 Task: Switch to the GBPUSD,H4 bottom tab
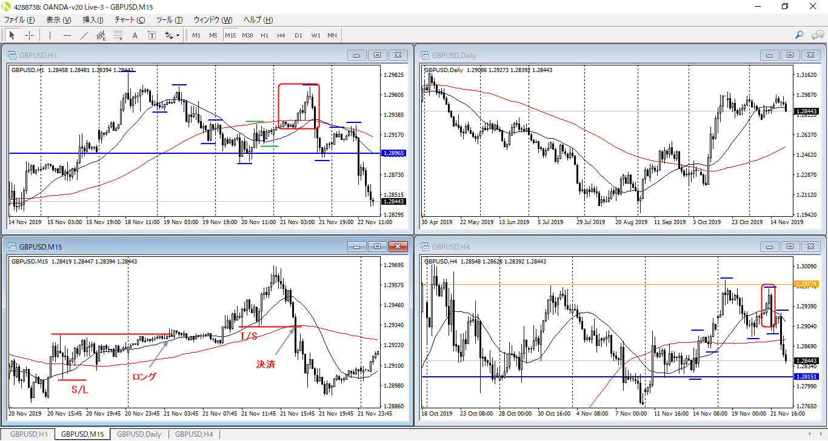pos(194,434)
